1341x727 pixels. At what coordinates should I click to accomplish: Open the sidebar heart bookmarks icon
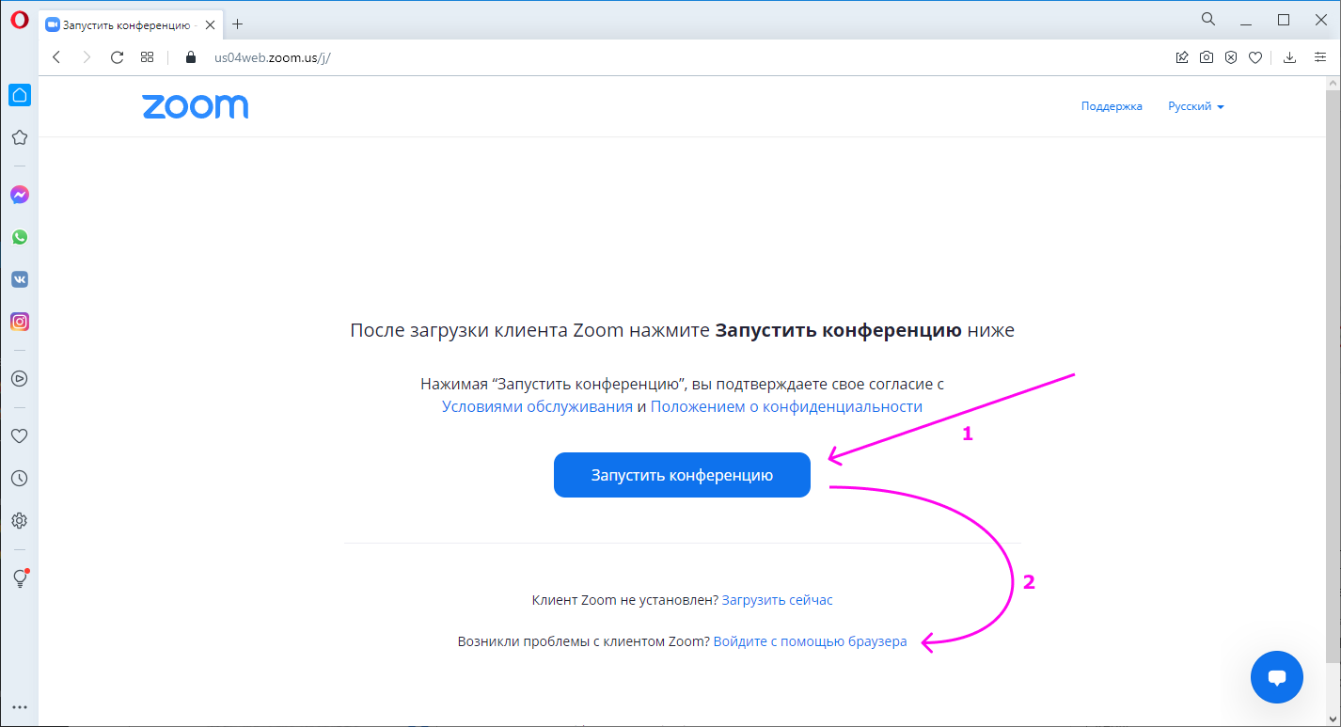[19, 435]
